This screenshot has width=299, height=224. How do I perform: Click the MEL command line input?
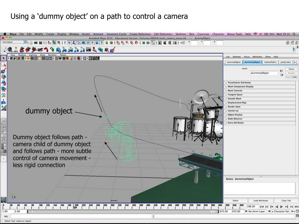(81, 216)
